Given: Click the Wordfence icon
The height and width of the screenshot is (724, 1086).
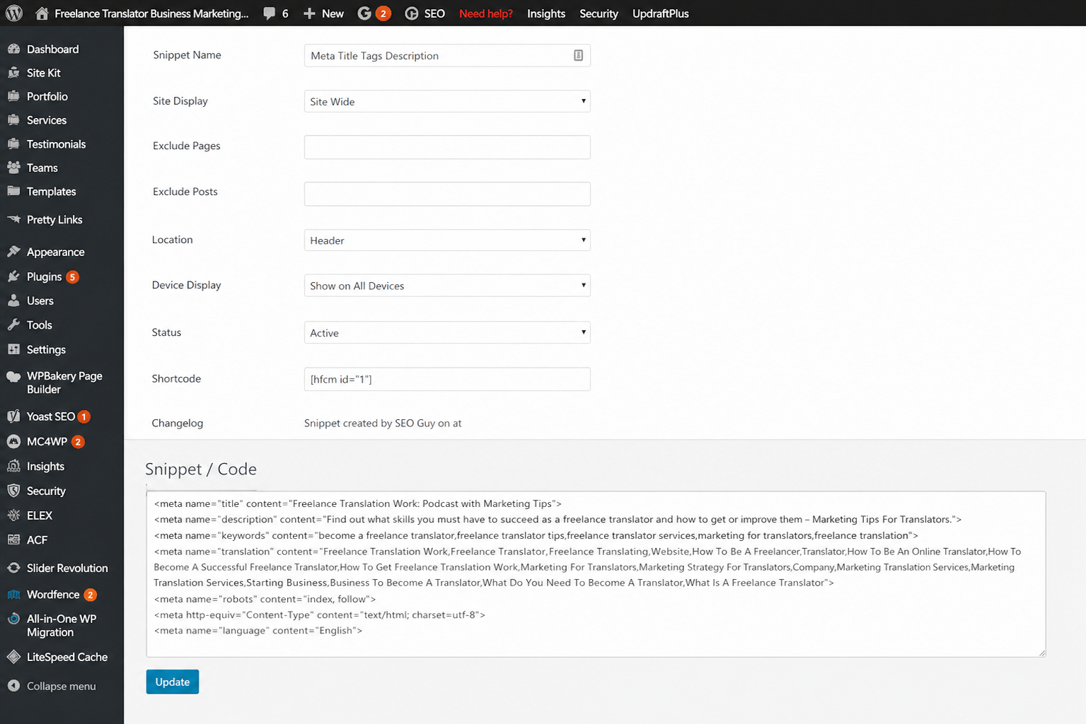Looking at the screenshot, I should pos(13,595).
